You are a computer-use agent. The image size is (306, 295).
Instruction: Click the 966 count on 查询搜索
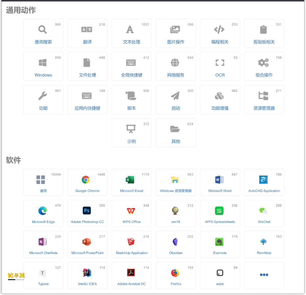click(x=58, y=24)
